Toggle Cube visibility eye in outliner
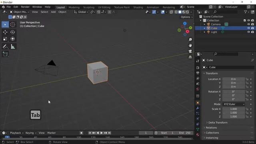The image size is (256, 144). click(248, 28)
